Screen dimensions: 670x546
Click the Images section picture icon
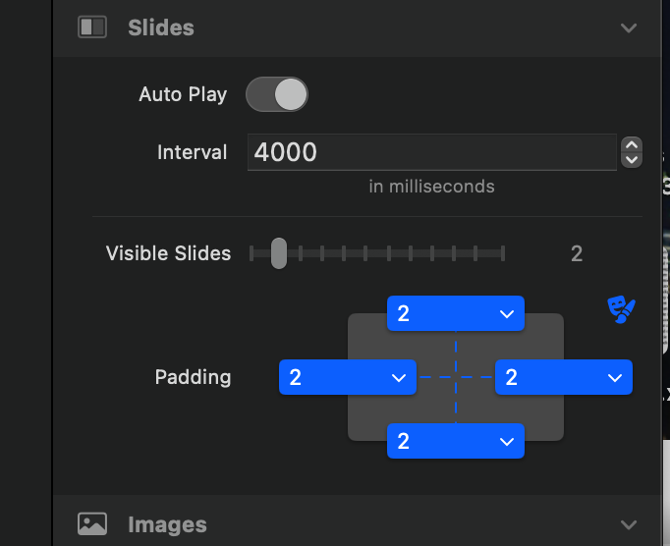coord(92,524)
